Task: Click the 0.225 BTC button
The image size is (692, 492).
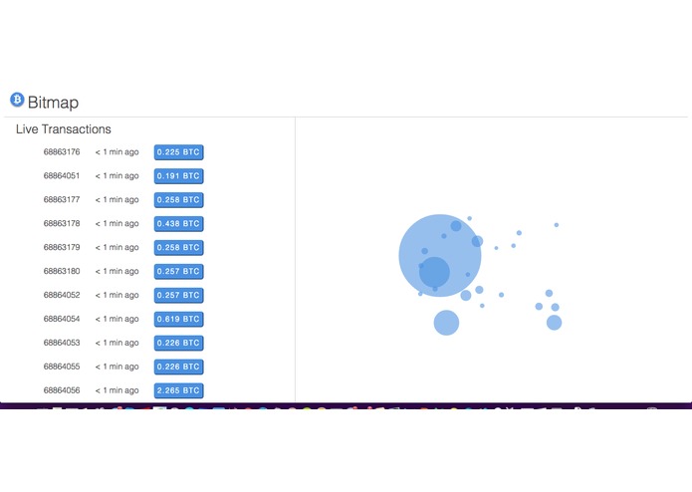Action: point(179,152)
